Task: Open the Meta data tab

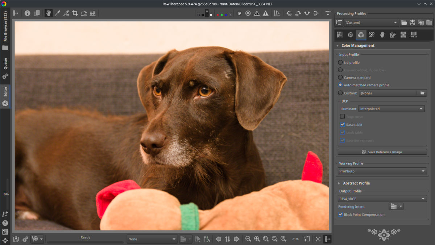Action: (x=414, y=35)
